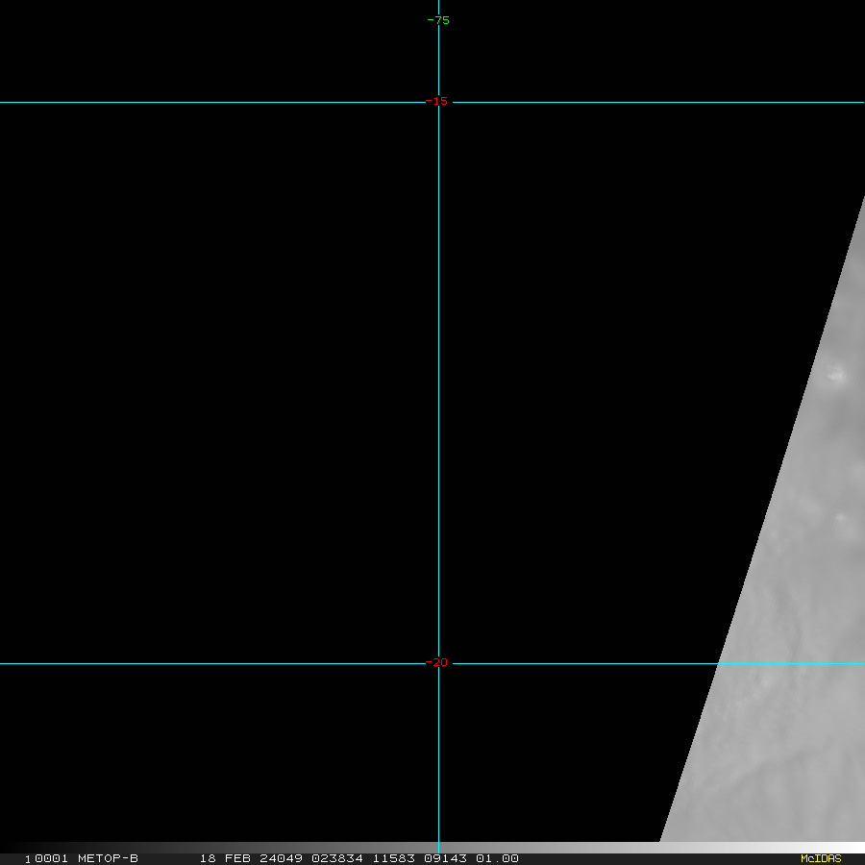Click the red -20 latitude label

coord(438,662)
